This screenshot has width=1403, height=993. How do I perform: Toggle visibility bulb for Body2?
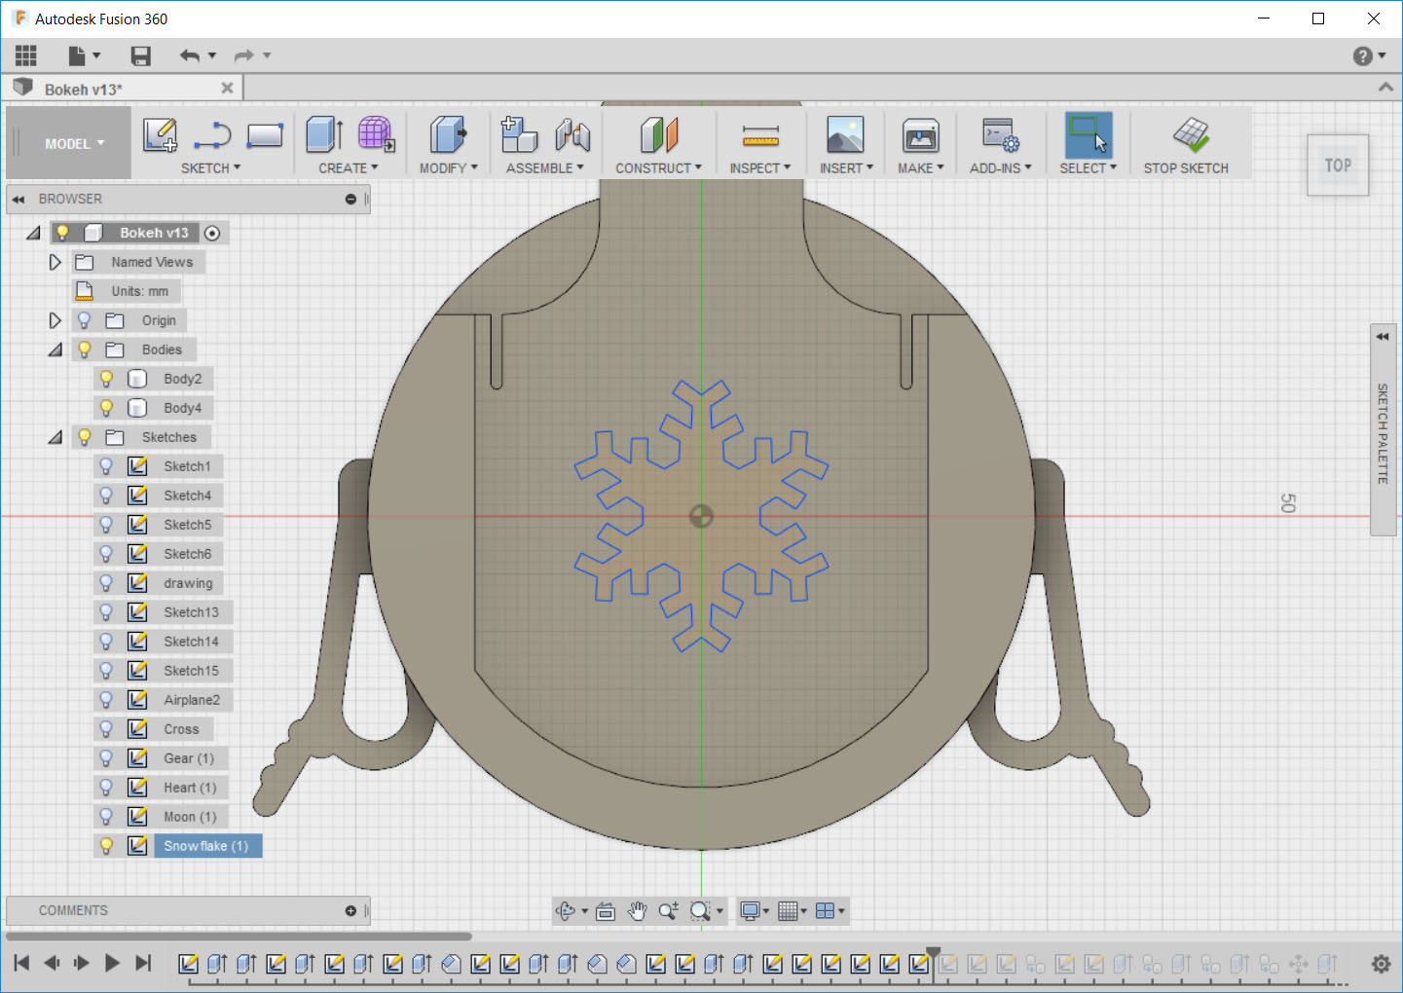107,379
